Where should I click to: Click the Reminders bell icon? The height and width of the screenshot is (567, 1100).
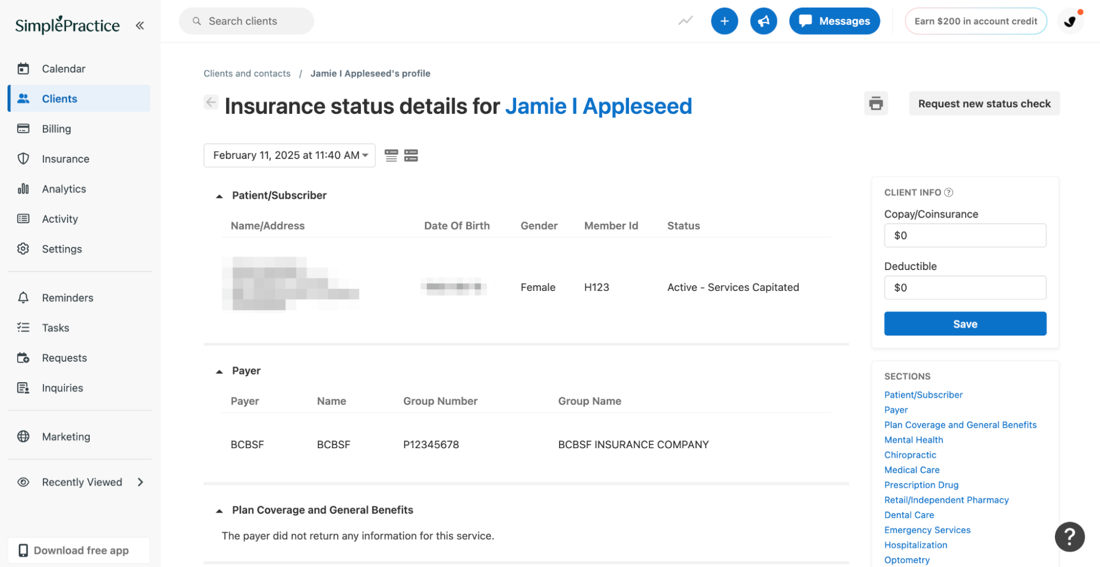(x=23, y=298)
